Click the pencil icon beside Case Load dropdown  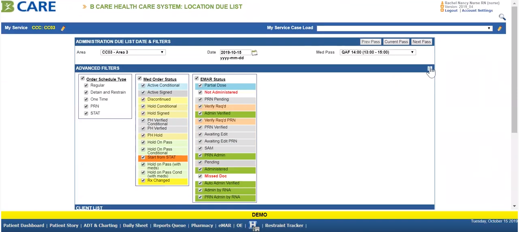click(500, 28)
